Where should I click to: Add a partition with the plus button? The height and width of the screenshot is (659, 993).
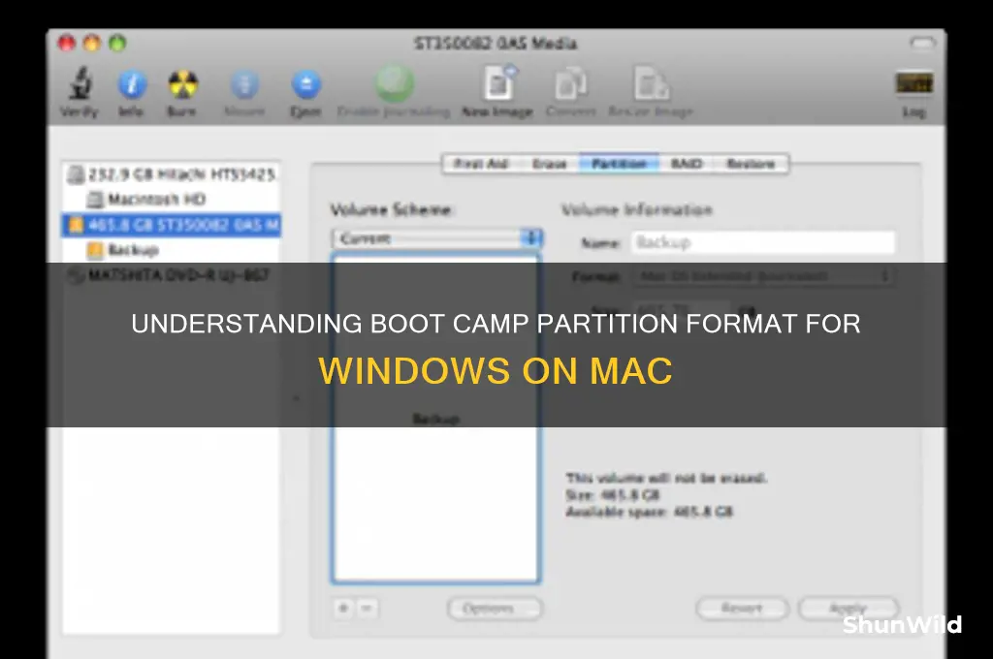tap(343, 609)
